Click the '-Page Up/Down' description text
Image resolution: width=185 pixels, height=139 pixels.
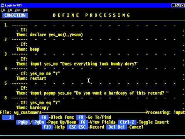[61, 122]
